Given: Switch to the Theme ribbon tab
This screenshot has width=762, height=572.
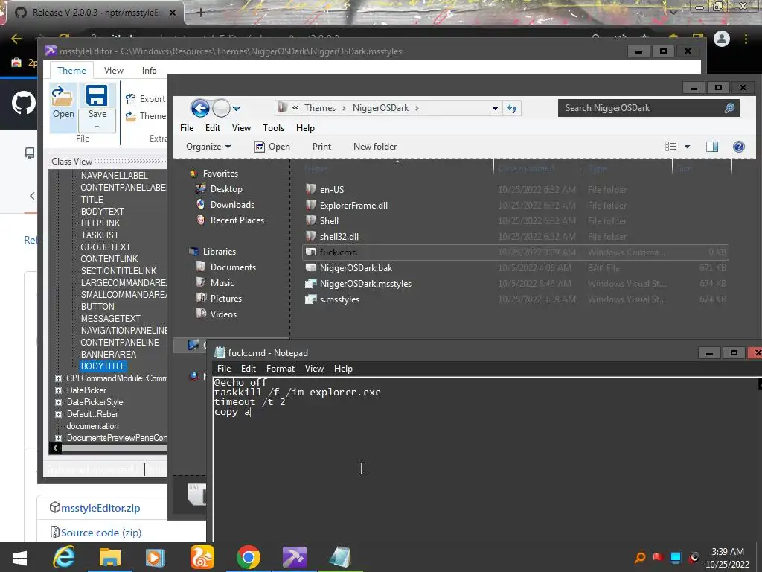Looking at the screenshot, I should point(71,71).
